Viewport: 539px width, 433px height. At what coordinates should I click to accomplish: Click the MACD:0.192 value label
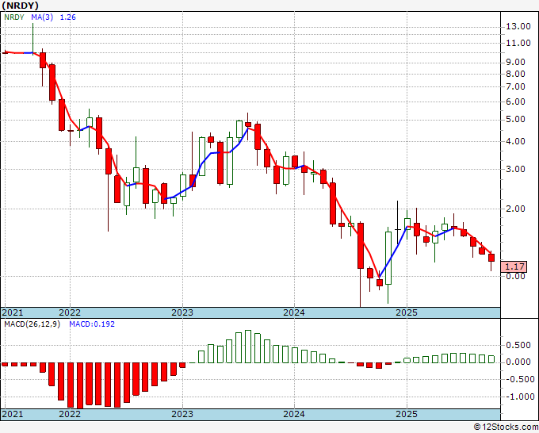pos(92,324)
